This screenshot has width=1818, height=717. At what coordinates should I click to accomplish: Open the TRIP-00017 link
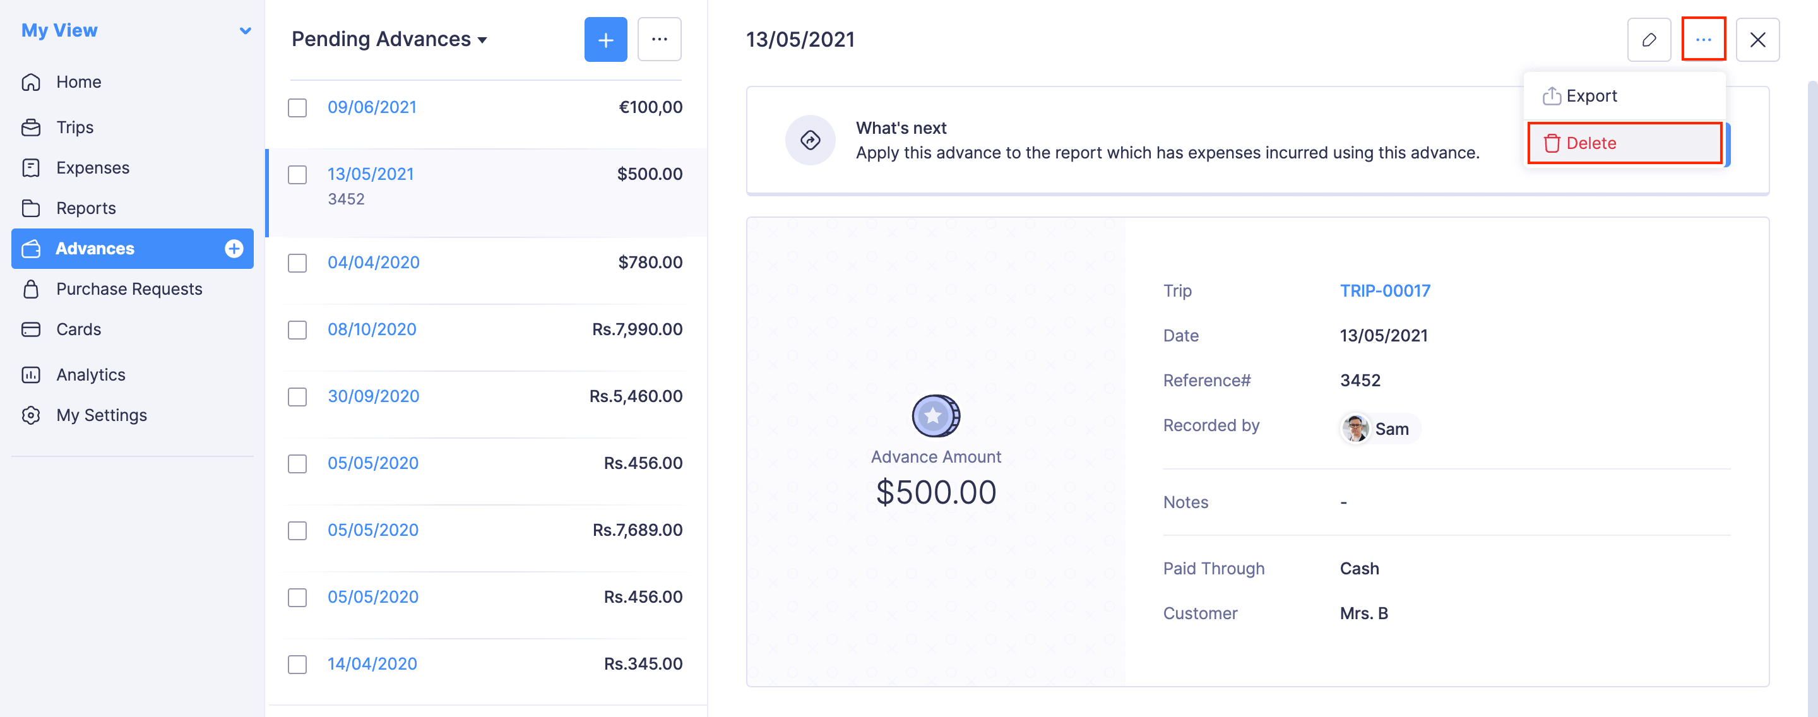[1385, 291]
